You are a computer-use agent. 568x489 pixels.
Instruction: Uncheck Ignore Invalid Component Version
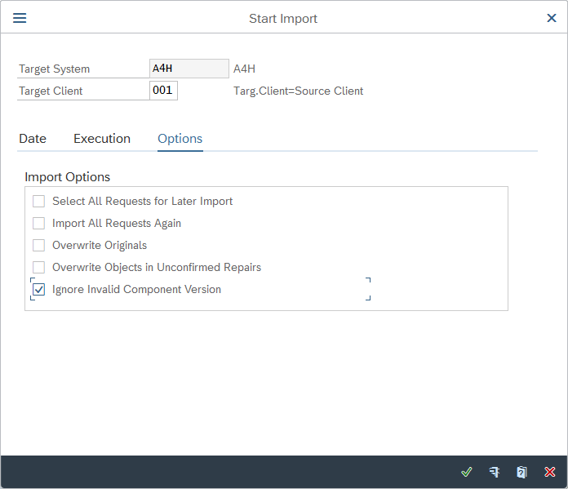(x=38, y=290)
